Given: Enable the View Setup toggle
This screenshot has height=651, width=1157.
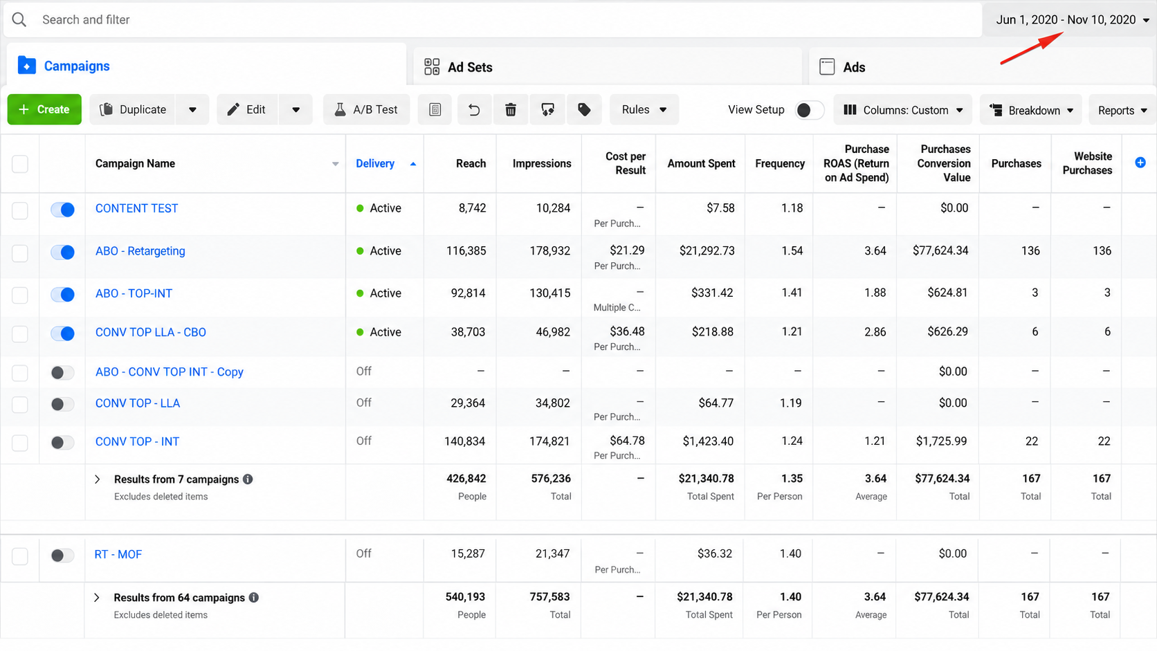Looking at the screenshot, I should coord(809,110).
